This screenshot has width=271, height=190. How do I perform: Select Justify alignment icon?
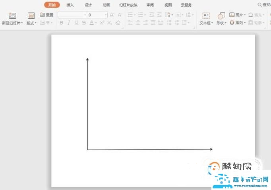[153, 23]
